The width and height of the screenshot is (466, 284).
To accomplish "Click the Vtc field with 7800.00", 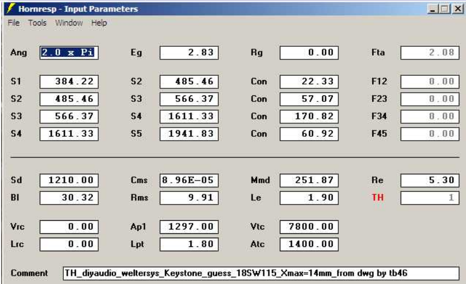I will click(x=309, y=227).
